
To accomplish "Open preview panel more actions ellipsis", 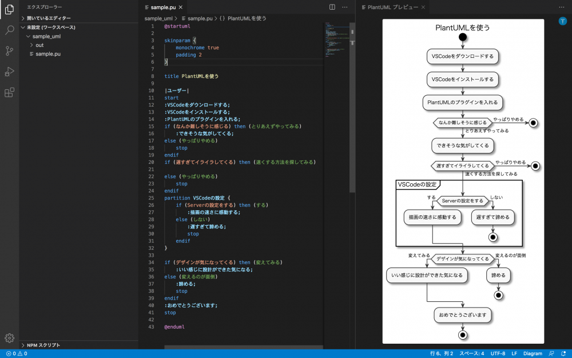I will point(562,7).
